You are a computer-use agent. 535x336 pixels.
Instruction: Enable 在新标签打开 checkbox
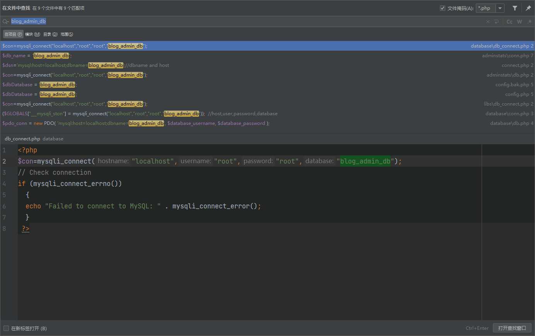pos(6,328)
